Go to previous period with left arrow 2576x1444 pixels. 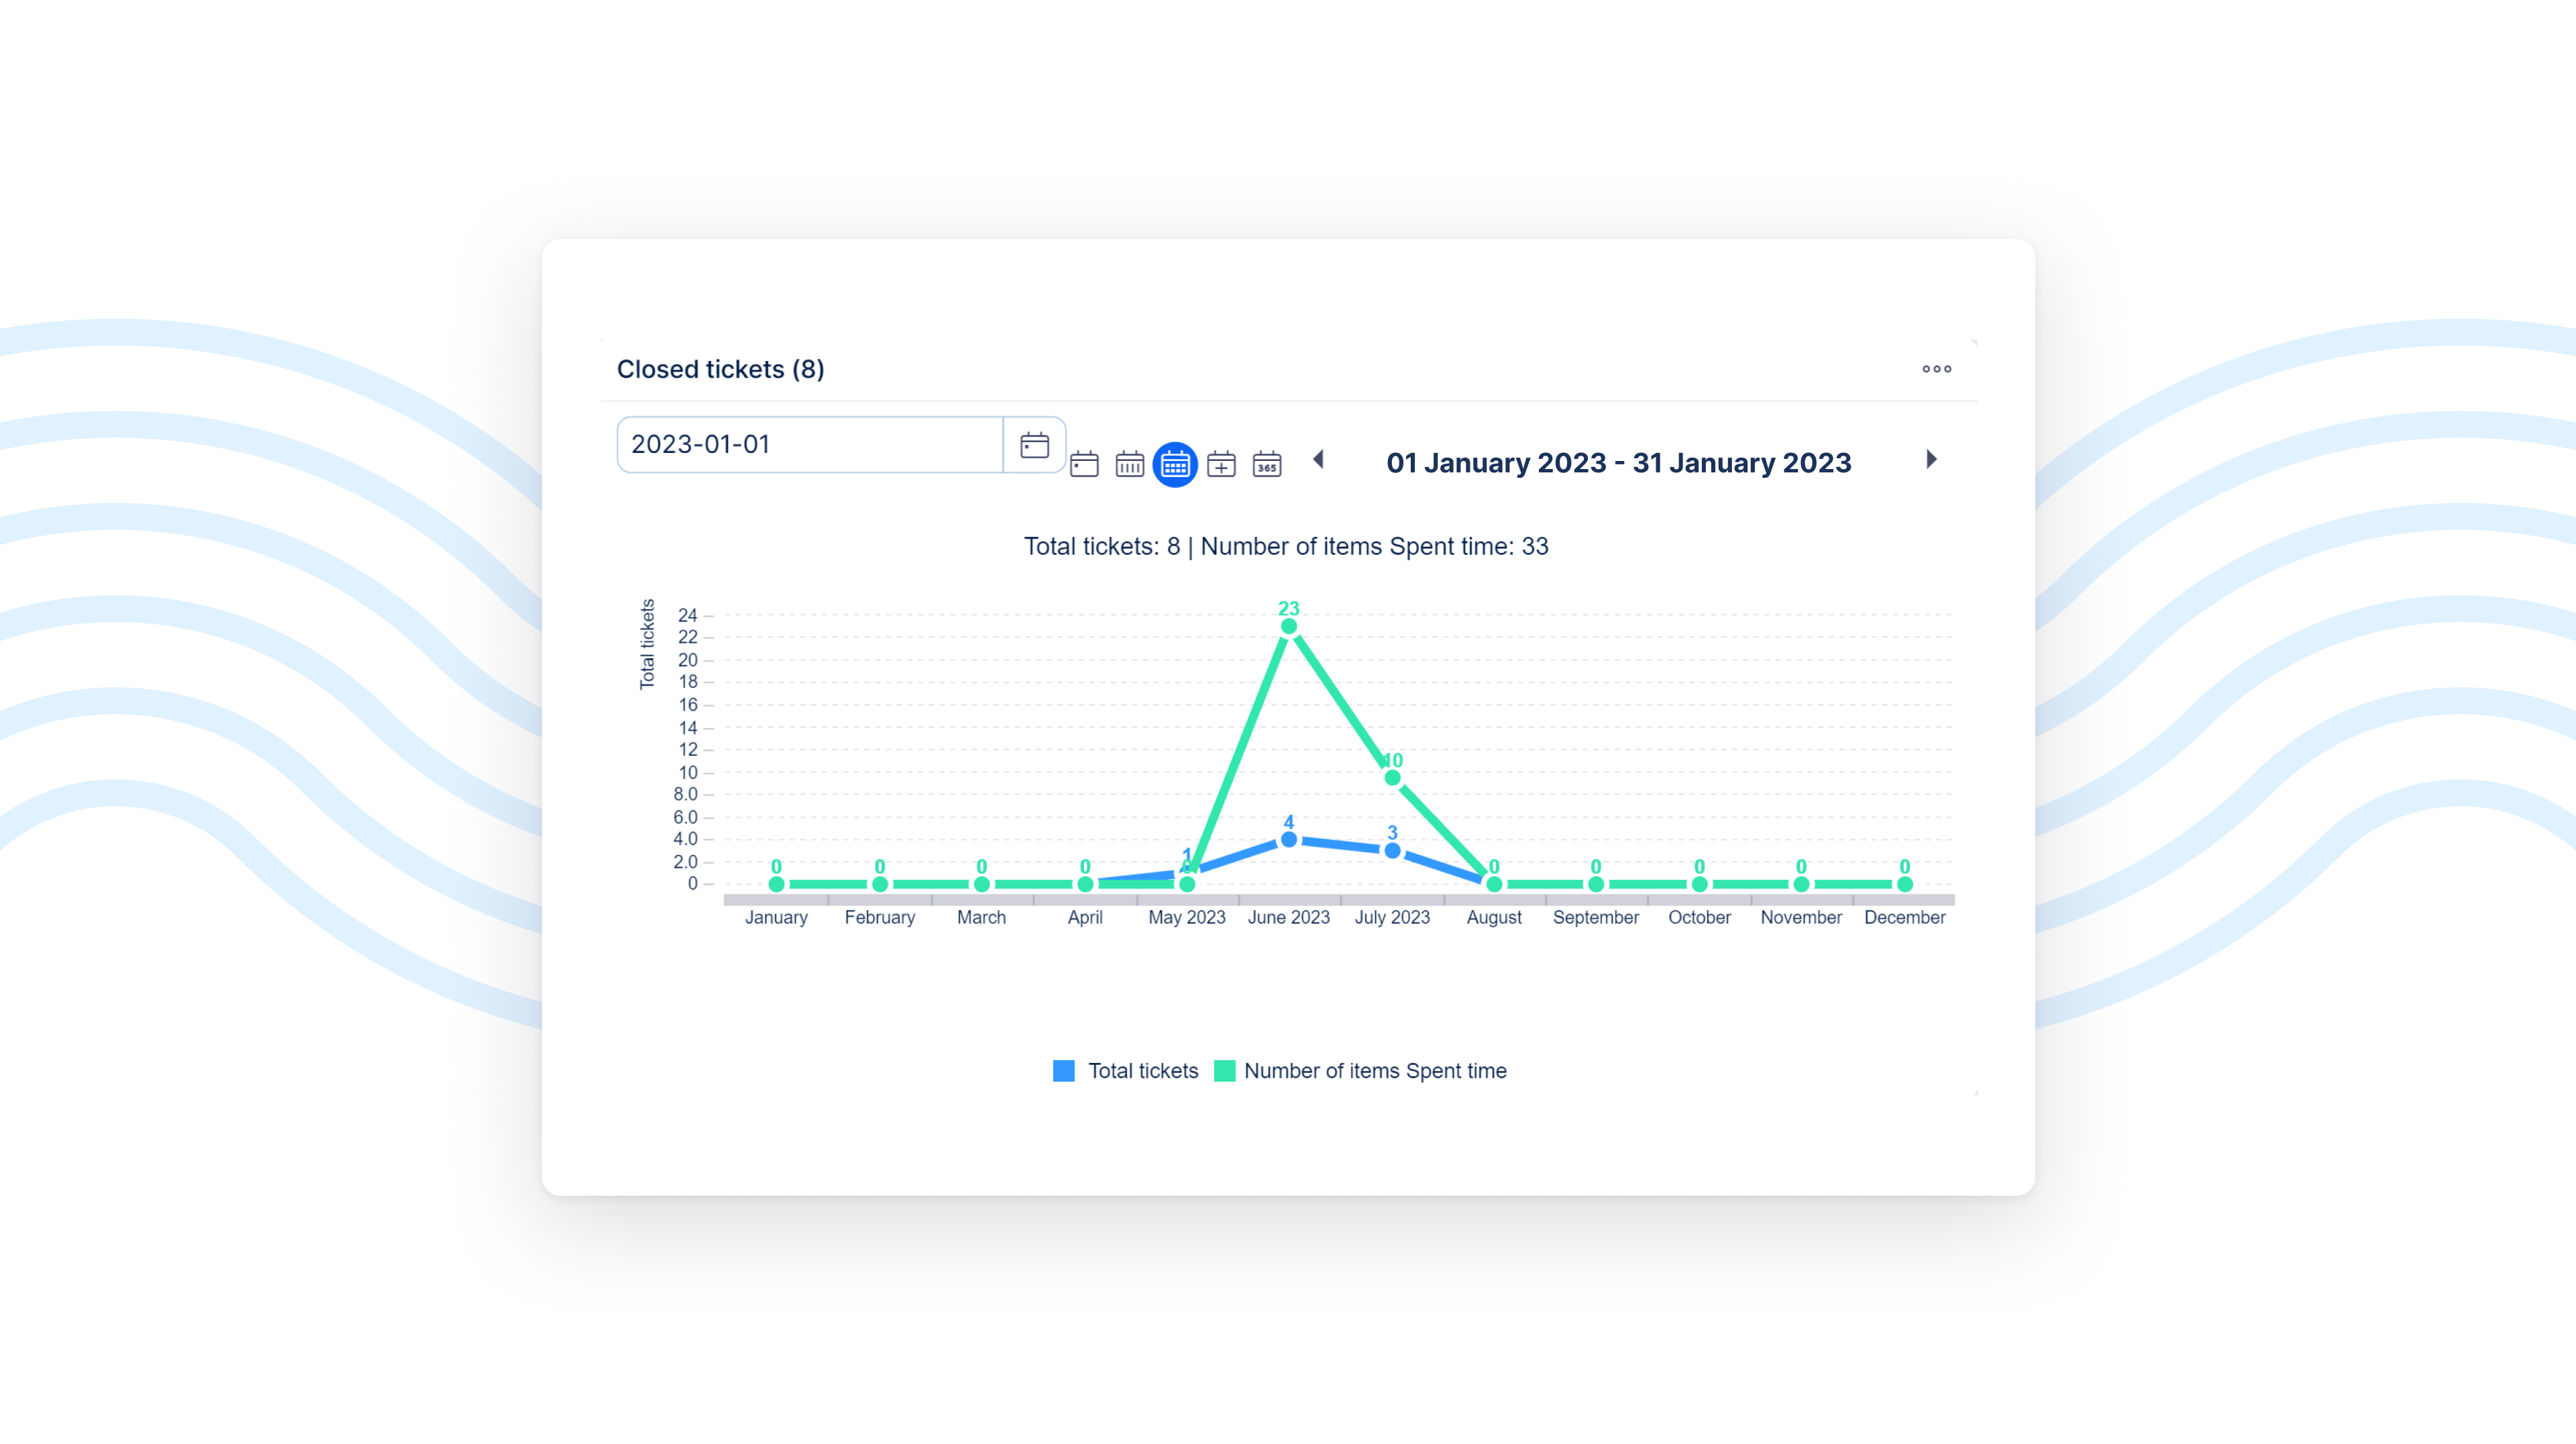tap(1319, 459)
